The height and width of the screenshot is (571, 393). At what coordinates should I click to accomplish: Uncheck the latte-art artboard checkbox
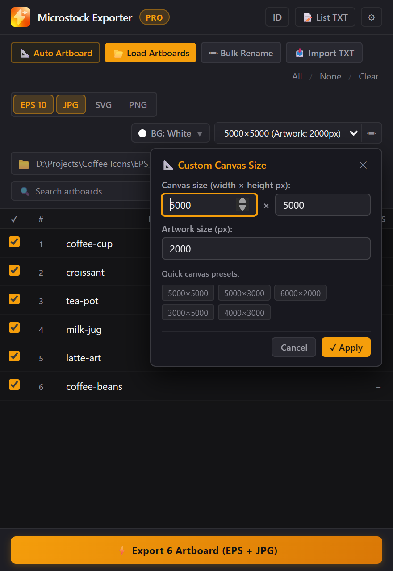click(x=14, y=356)
